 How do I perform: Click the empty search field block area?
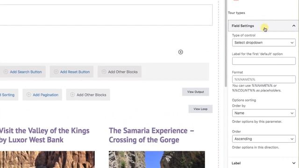point(106,15)
